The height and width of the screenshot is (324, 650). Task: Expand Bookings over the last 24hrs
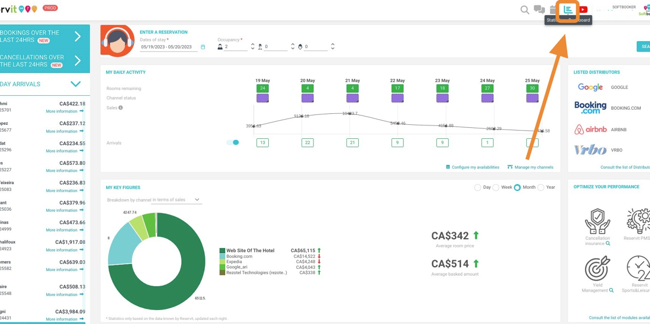pyautogui.click(x=78, y=37)
